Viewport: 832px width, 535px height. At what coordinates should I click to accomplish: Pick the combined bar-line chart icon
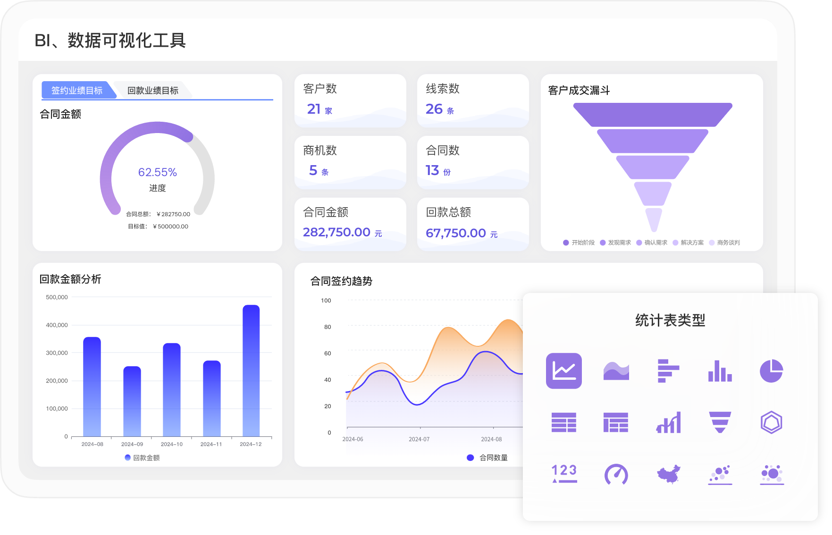tap(668, 422)
